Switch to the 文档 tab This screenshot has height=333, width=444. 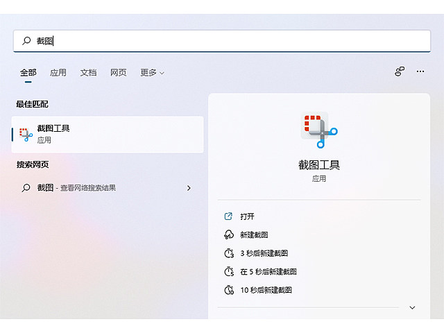click(88, 73)
